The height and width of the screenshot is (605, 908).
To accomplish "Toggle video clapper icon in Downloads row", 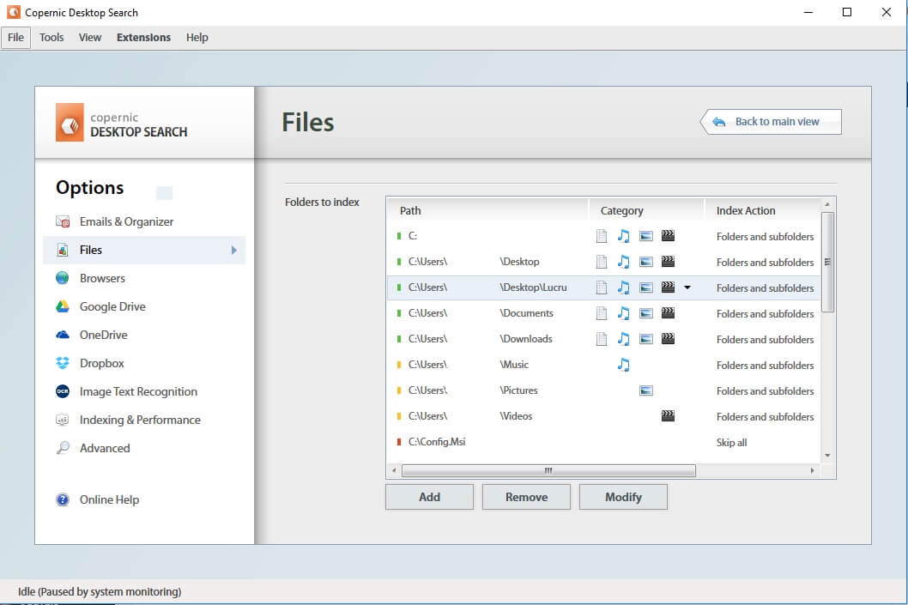I will coord(669,339).
